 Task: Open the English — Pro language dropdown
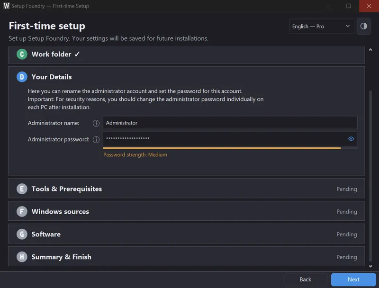pos(321,26)
